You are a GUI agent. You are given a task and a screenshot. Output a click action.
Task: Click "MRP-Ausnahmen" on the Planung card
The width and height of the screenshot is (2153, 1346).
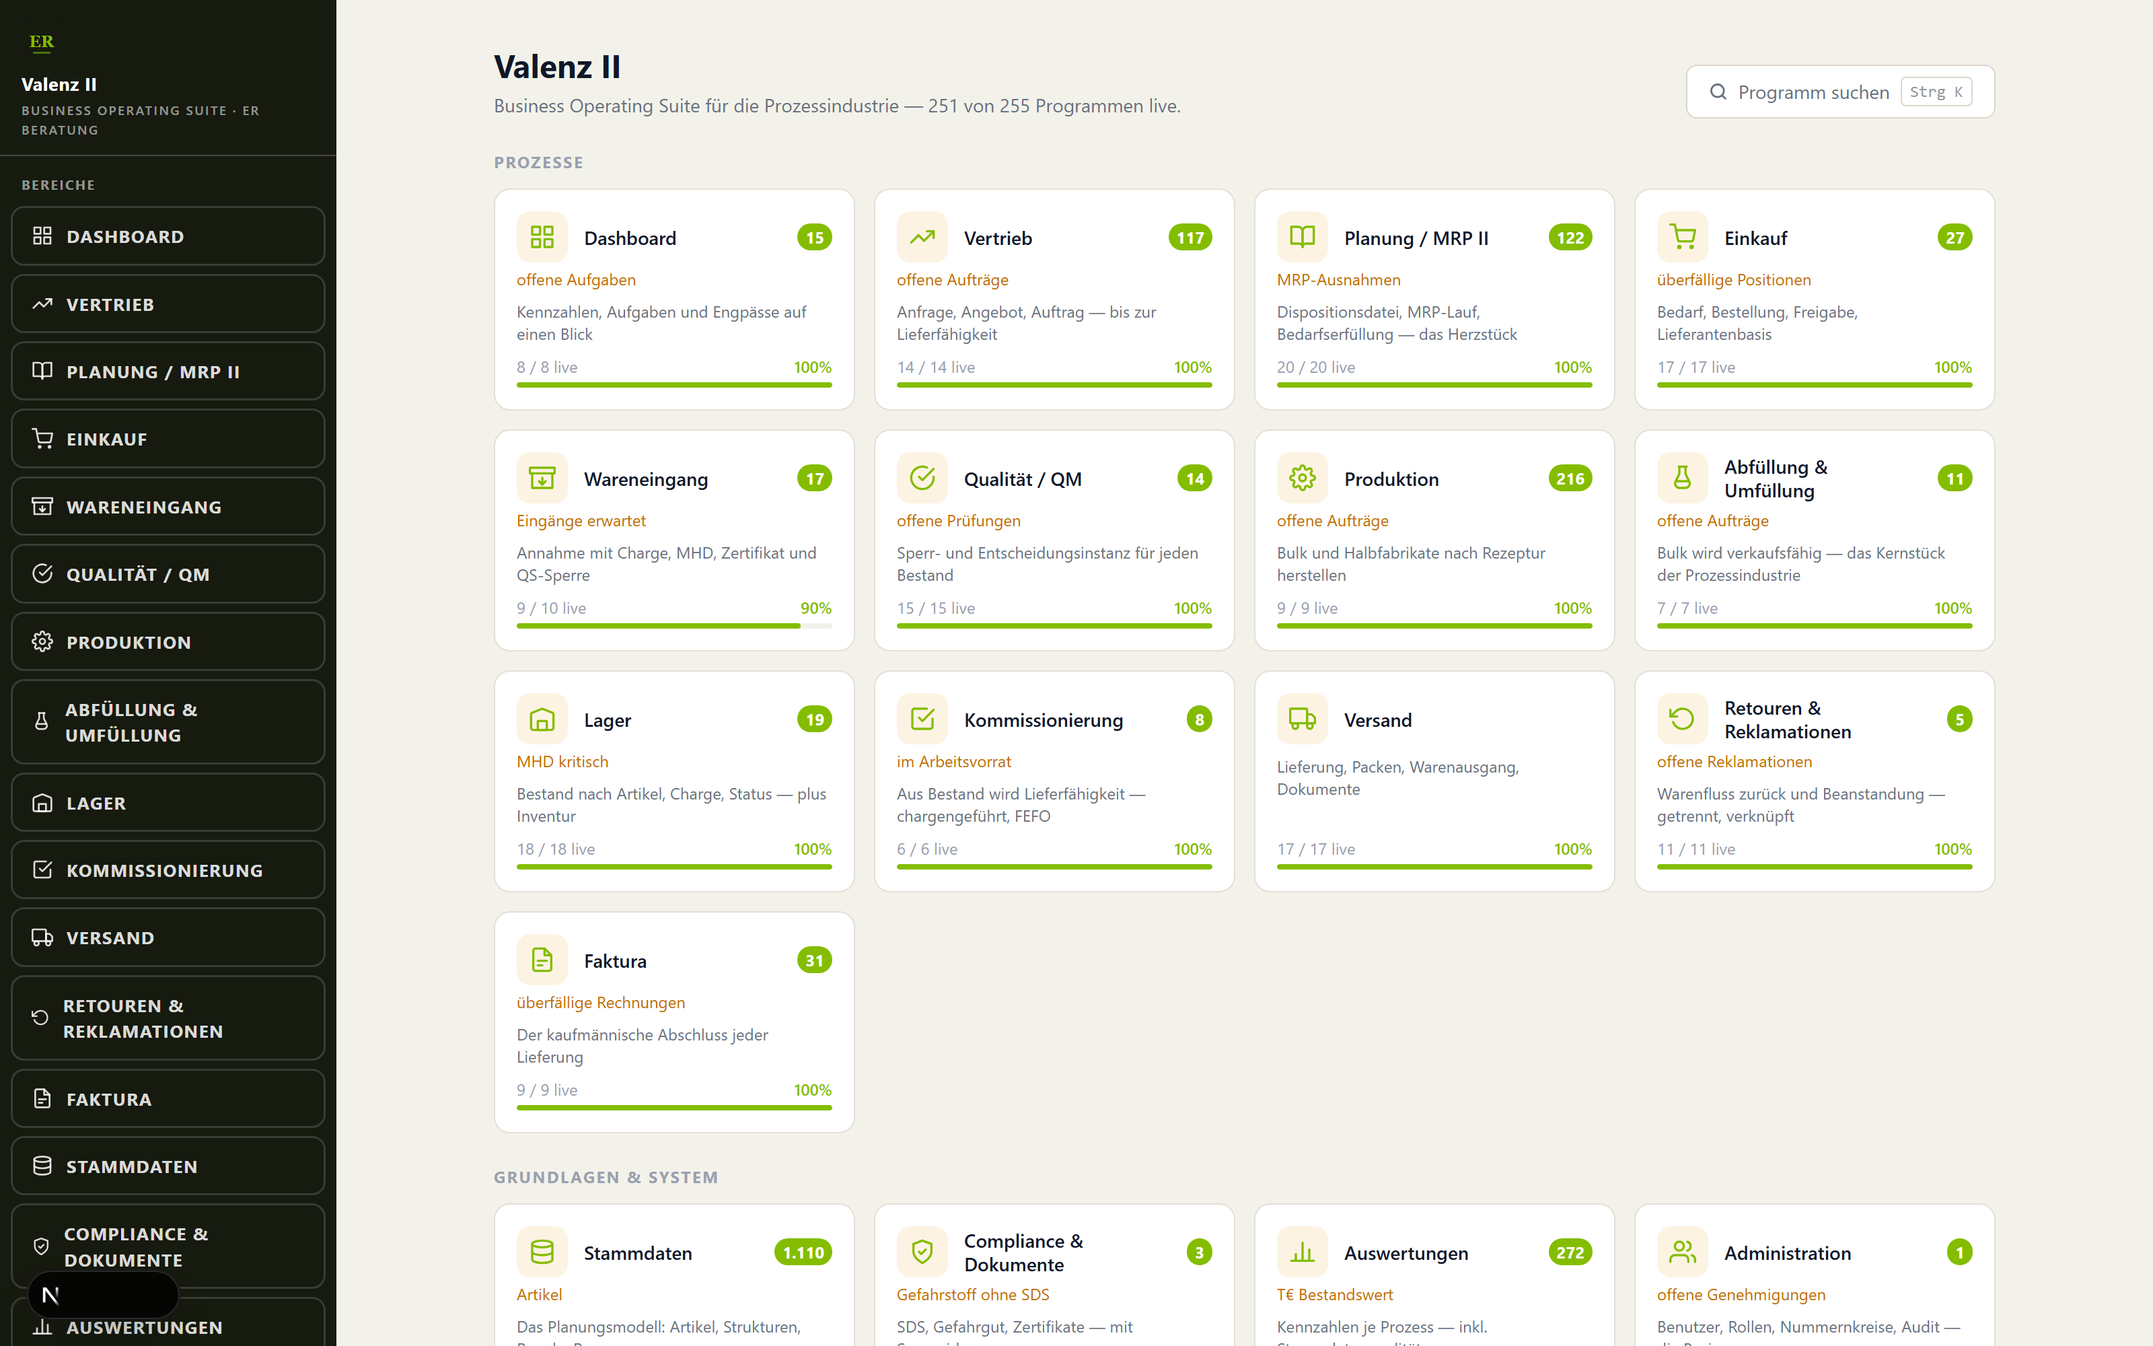[x=1338, y=279]
